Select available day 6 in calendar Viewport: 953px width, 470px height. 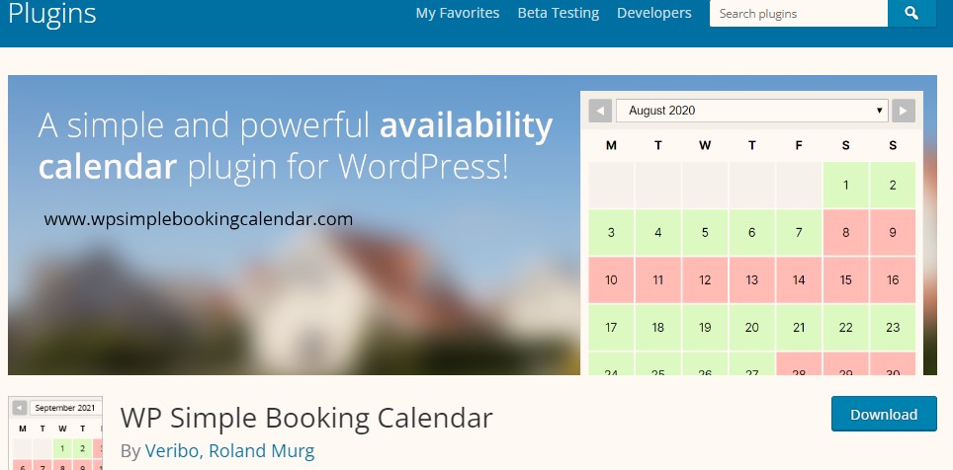(752, 233)
